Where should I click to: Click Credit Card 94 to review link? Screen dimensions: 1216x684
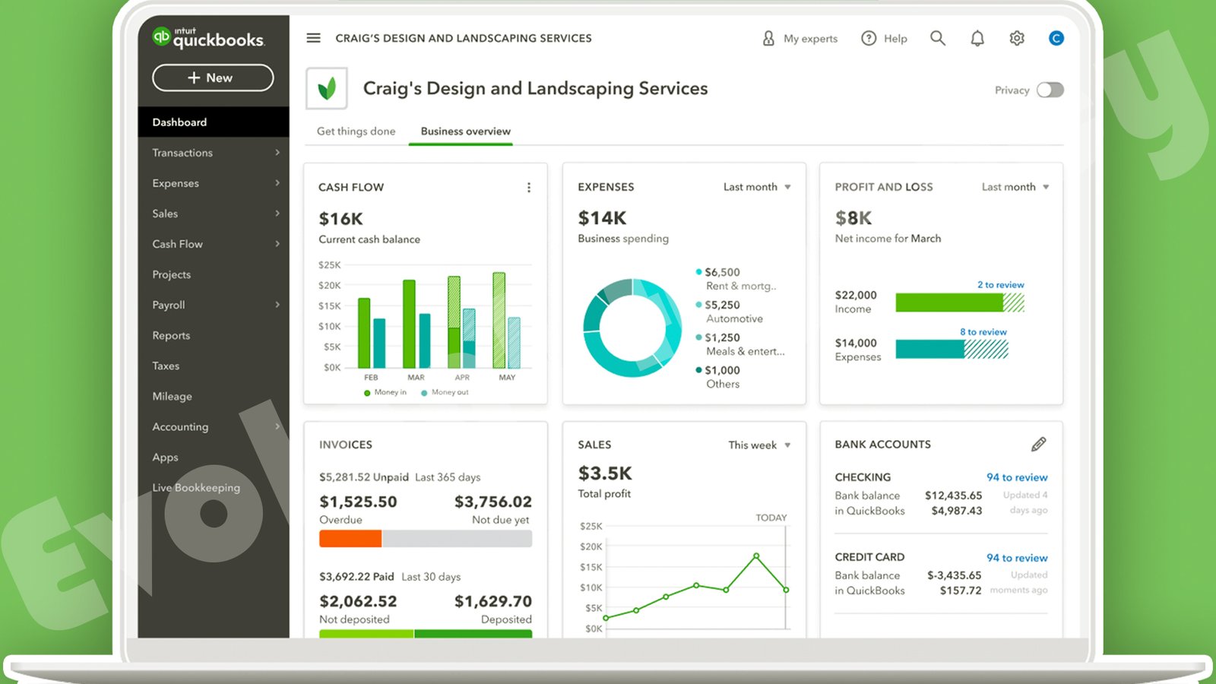pos(1017,558)
